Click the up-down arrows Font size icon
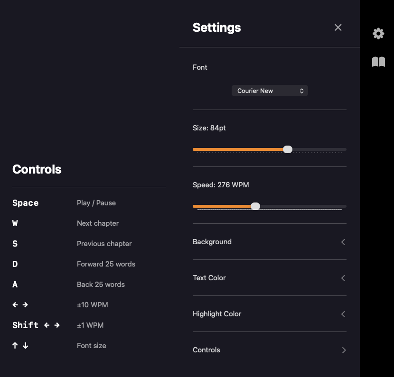394x377 pixels. coord(20,346)
